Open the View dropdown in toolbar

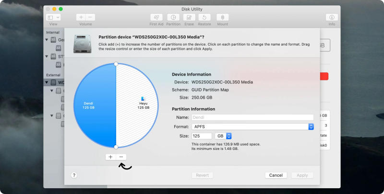[x=53, y=17]
